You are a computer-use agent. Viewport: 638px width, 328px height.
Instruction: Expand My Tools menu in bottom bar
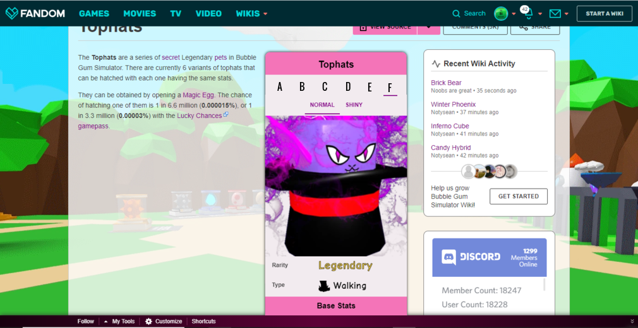click(119, 321)
